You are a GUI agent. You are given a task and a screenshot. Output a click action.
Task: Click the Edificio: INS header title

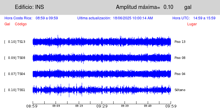click(x=29, y=7)
